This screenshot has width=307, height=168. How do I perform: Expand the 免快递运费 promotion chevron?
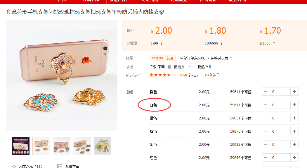pyautogui.click(x=231, y=58)
